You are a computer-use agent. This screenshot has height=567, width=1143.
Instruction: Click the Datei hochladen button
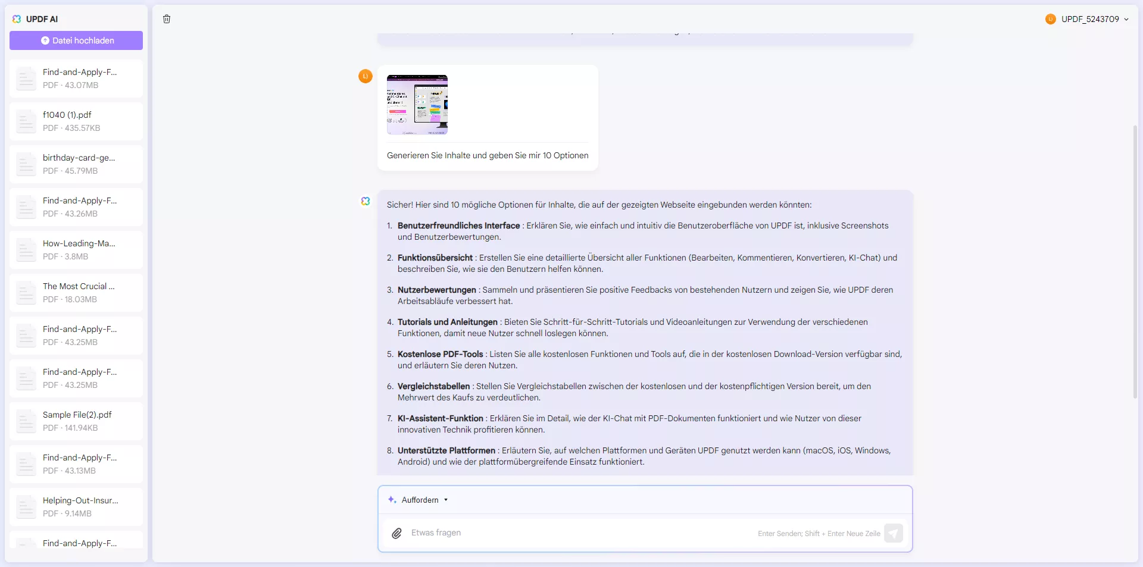coord(76,40)
